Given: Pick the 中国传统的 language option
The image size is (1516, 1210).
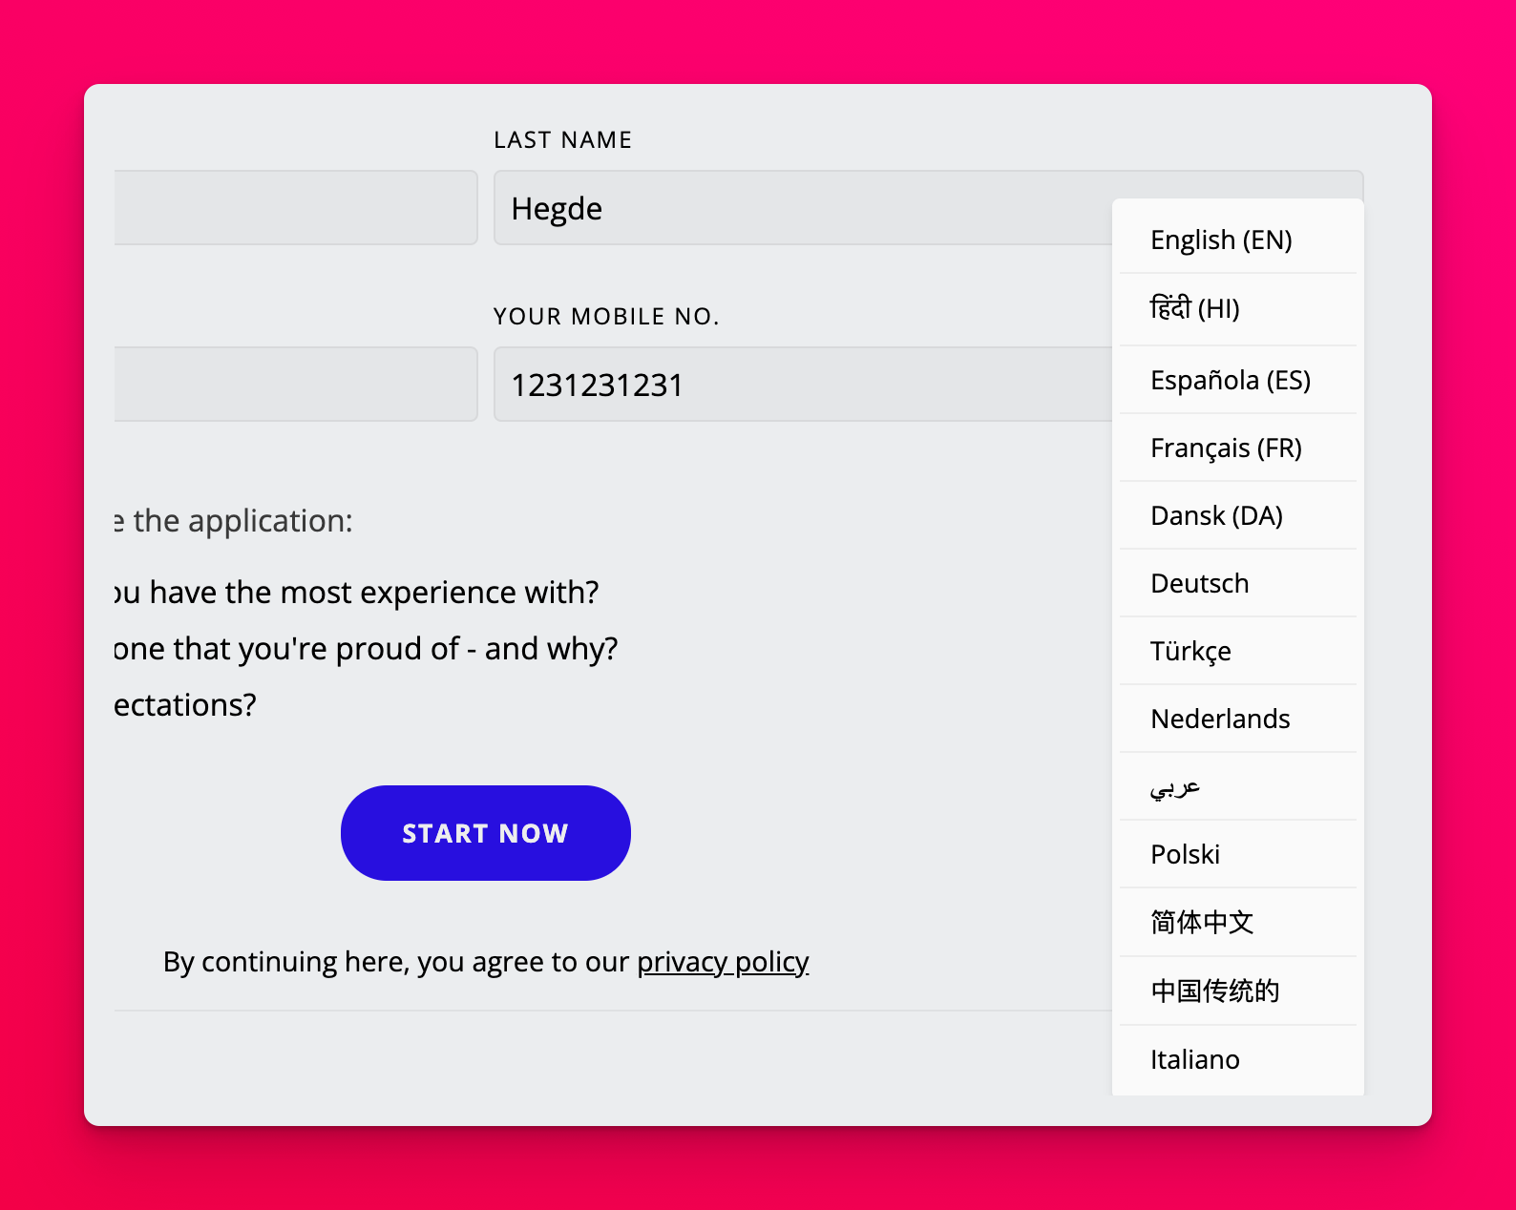Looking at the screenshot, I should tap(1214, 991).
